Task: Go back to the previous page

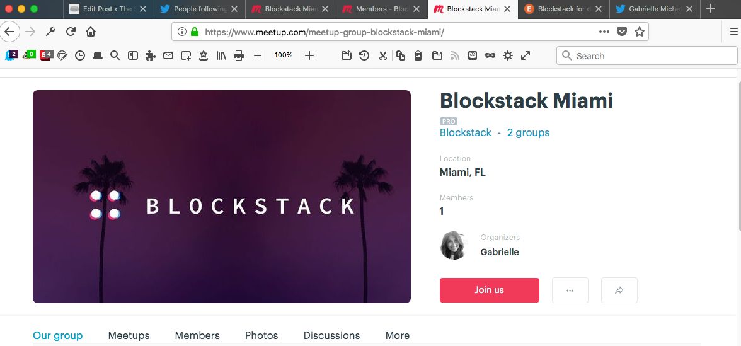Action: tap(9, 32)
